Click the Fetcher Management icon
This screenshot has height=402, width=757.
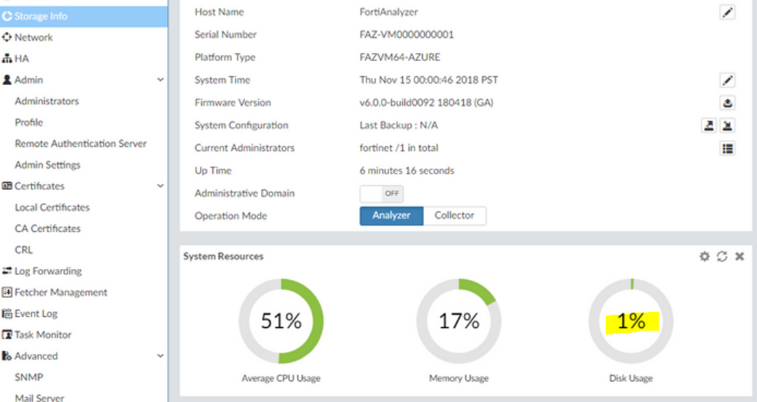pos(7,292)
